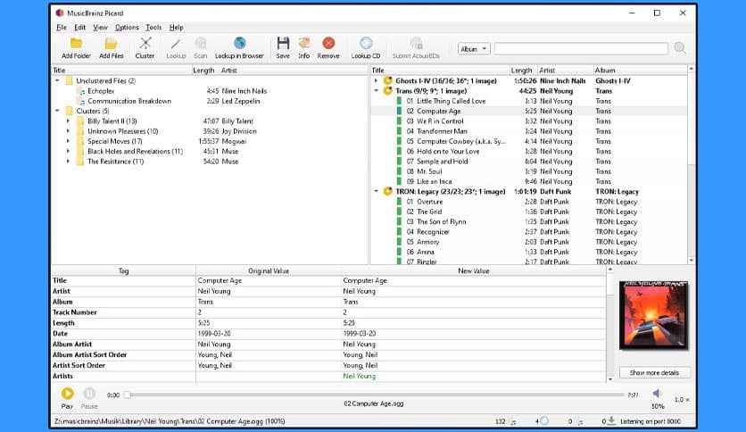Screen dimensions: 746x432
Task: Click the volume speaker icon
Action: point(657,394)
